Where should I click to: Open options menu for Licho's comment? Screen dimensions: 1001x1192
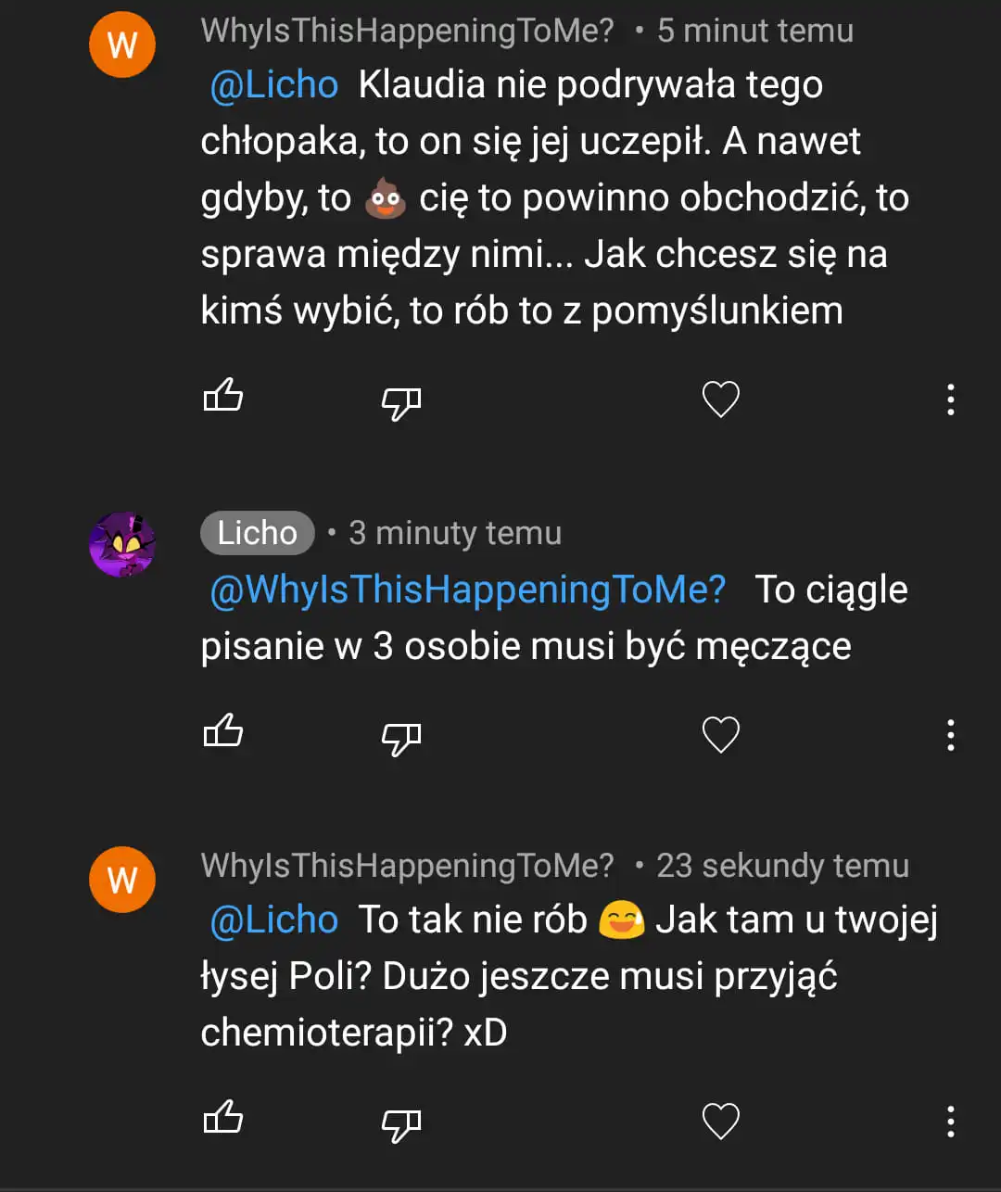(x=951, y=735)
